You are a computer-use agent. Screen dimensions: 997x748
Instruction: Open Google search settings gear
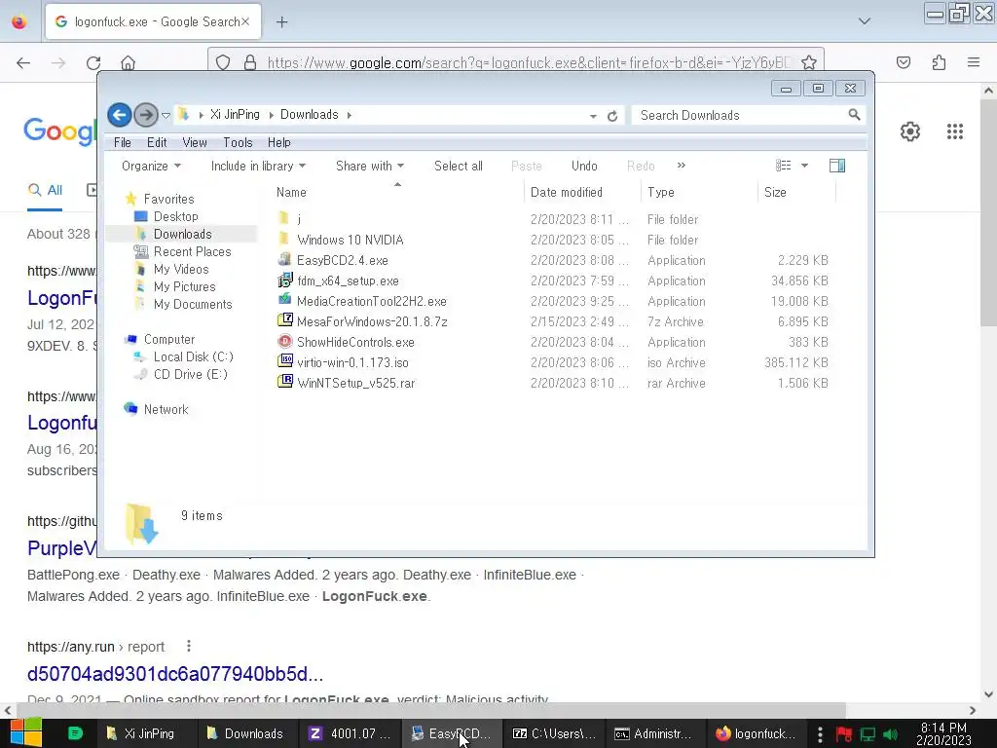tap(910, 131)
